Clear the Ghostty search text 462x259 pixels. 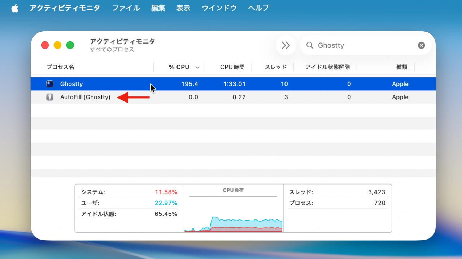click(x=421, y=45)
